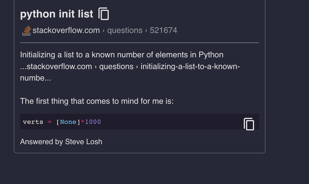Click the "initializing-a-list-to-a-known-" URL path text
The image size is (309, 184).
coord(190,66)
